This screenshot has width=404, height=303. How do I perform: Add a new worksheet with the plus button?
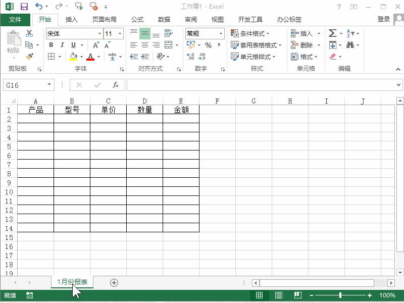coord(114,283)
